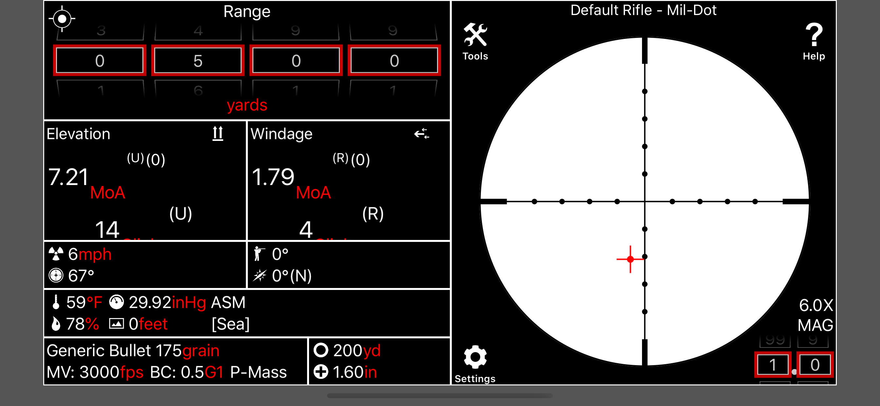Screen dimensions: 880x406
Task: Open the Tools menu via wrench icon
Action: click(475, 35)
